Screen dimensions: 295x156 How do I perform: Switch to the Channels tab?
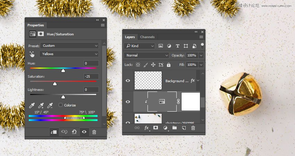point(147,37)
